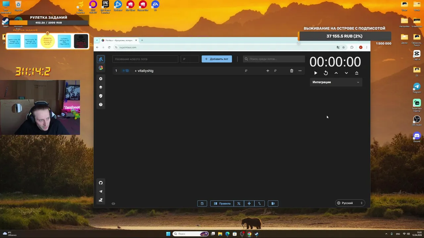
Task: Reload the Pointauc page
Action: coord(109,47)
